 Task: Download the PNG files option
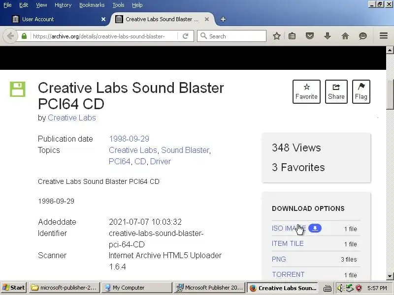(279, 259)
